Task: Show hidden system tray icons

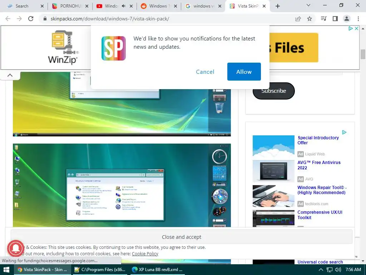Action: [321, 270]
